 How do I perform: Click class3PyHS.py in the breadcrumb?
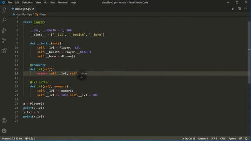click(x=24, y=14)
